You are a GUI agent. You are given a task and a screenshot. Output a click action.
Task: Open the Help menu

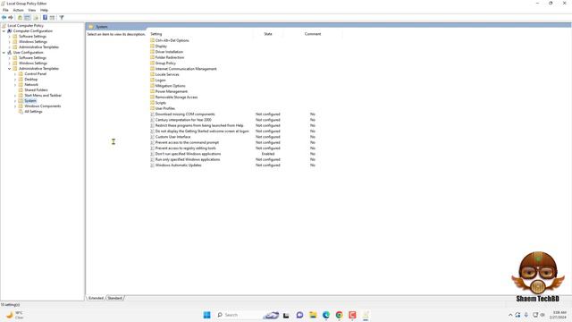point(44,10)
